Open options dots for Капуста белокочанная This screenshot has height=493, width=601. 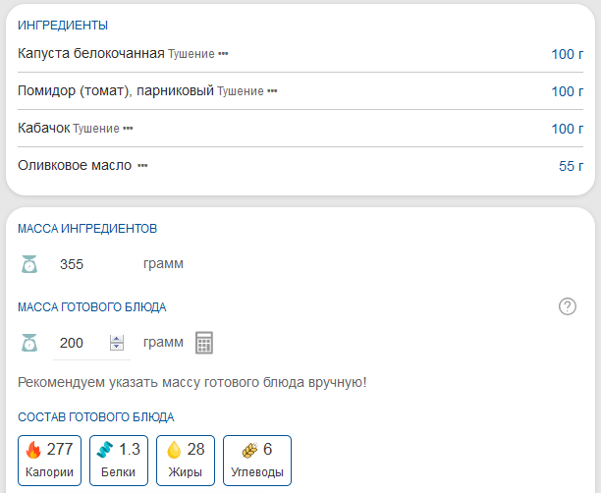coord(223,54)
